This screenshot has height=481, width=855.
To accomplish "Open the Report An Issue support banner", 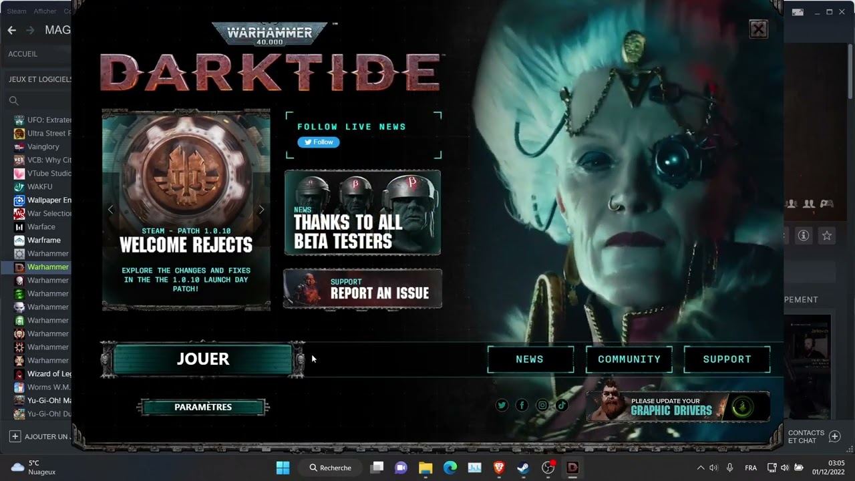I will tap(363, 289).
